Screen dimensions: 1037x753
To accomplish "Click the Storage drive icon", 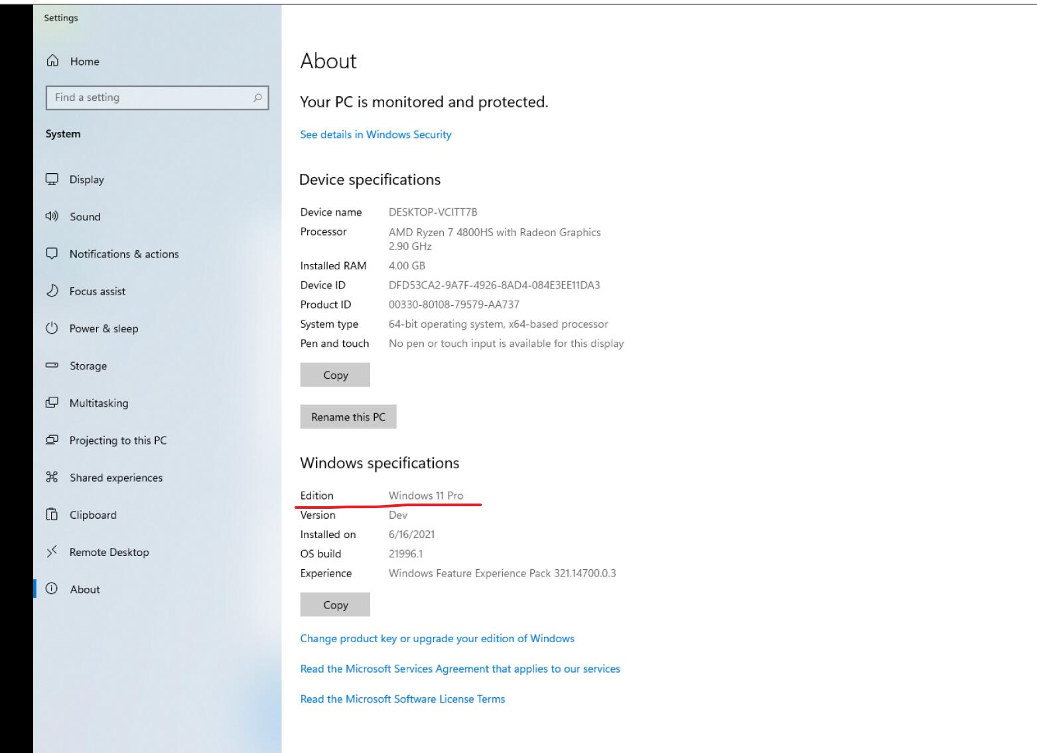I will click(52, 366).
